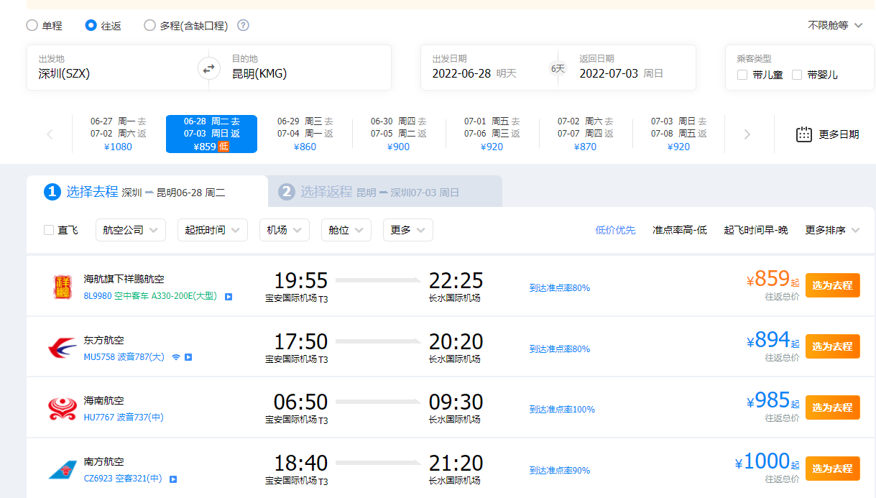Sort by low price first (低价优先)
The height and width of the screenshot is (498, 876).
click(x=615, y=230)
